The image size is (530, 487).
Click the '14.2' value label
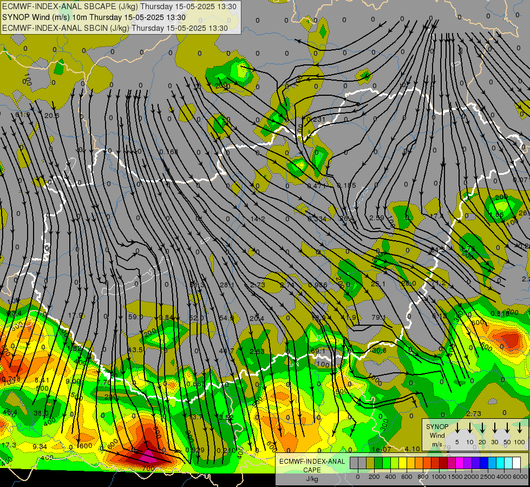click(x=258, y=219)
